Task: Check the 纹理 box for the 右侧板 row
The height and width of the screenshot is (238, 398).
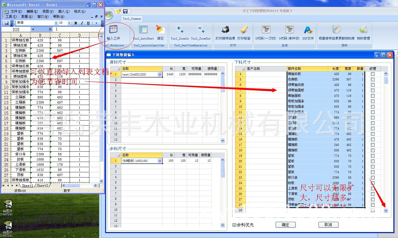Action: click(373, 79)
